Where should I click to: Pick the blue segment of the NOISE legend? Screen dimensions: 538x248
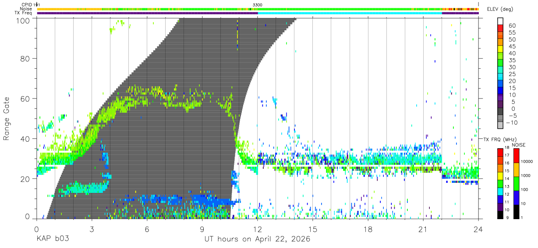tap(516, 197)
